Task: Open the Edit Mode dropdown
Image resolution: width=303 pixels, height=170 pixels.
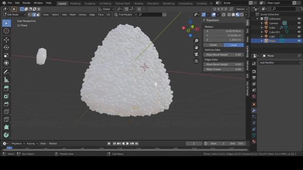Action: [14, 15]
